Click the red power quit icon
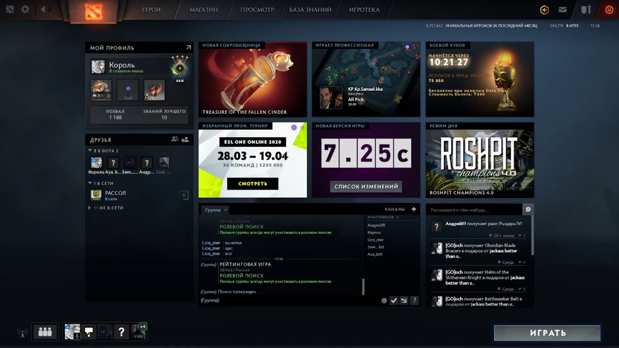This screenshot has height=348, width=619. (x=609, y=10)
